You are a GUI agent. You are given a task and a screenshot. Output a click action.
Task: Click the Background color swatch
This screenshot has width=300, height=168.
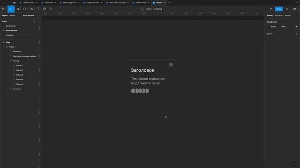tap(268, 27)
